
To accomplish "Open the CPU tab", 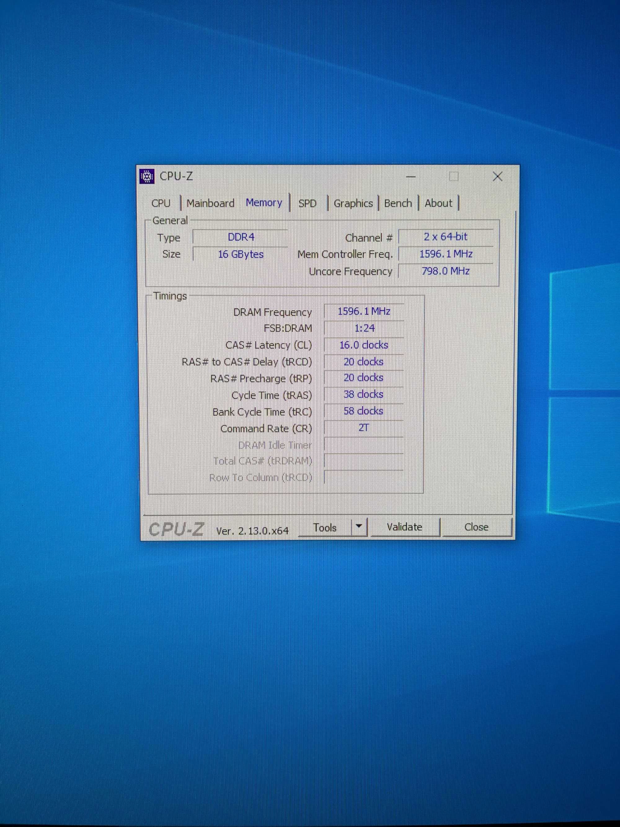I will click(161, 203).
